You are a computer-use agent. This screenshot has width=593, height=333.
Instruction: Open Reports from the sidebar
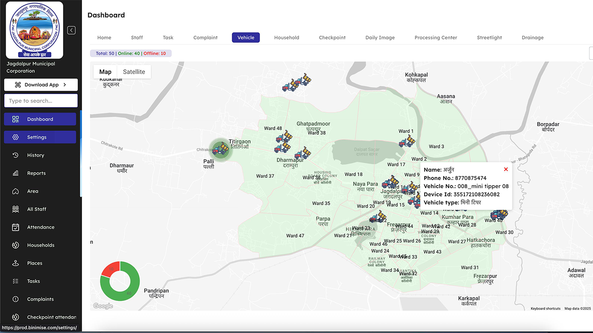(x=40, y=173)
